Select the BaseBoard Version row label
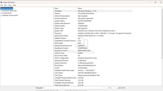 point(61,51)
